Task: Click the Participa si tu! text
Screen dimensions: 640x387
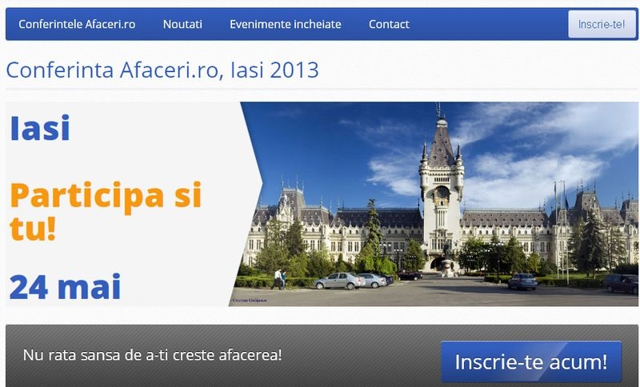Action: 106,211
